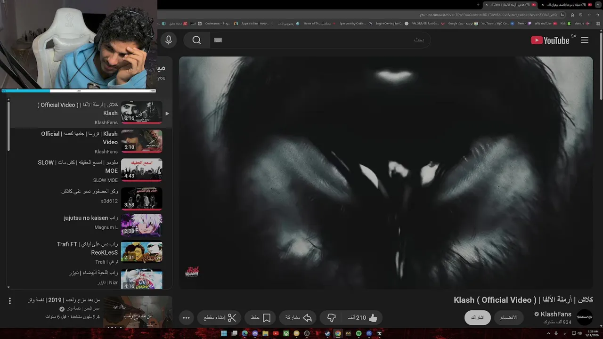
Task: Open the SLOW MOE 4:43 video thumbnail
Action: pyautogui.click(x=141, y=170)
